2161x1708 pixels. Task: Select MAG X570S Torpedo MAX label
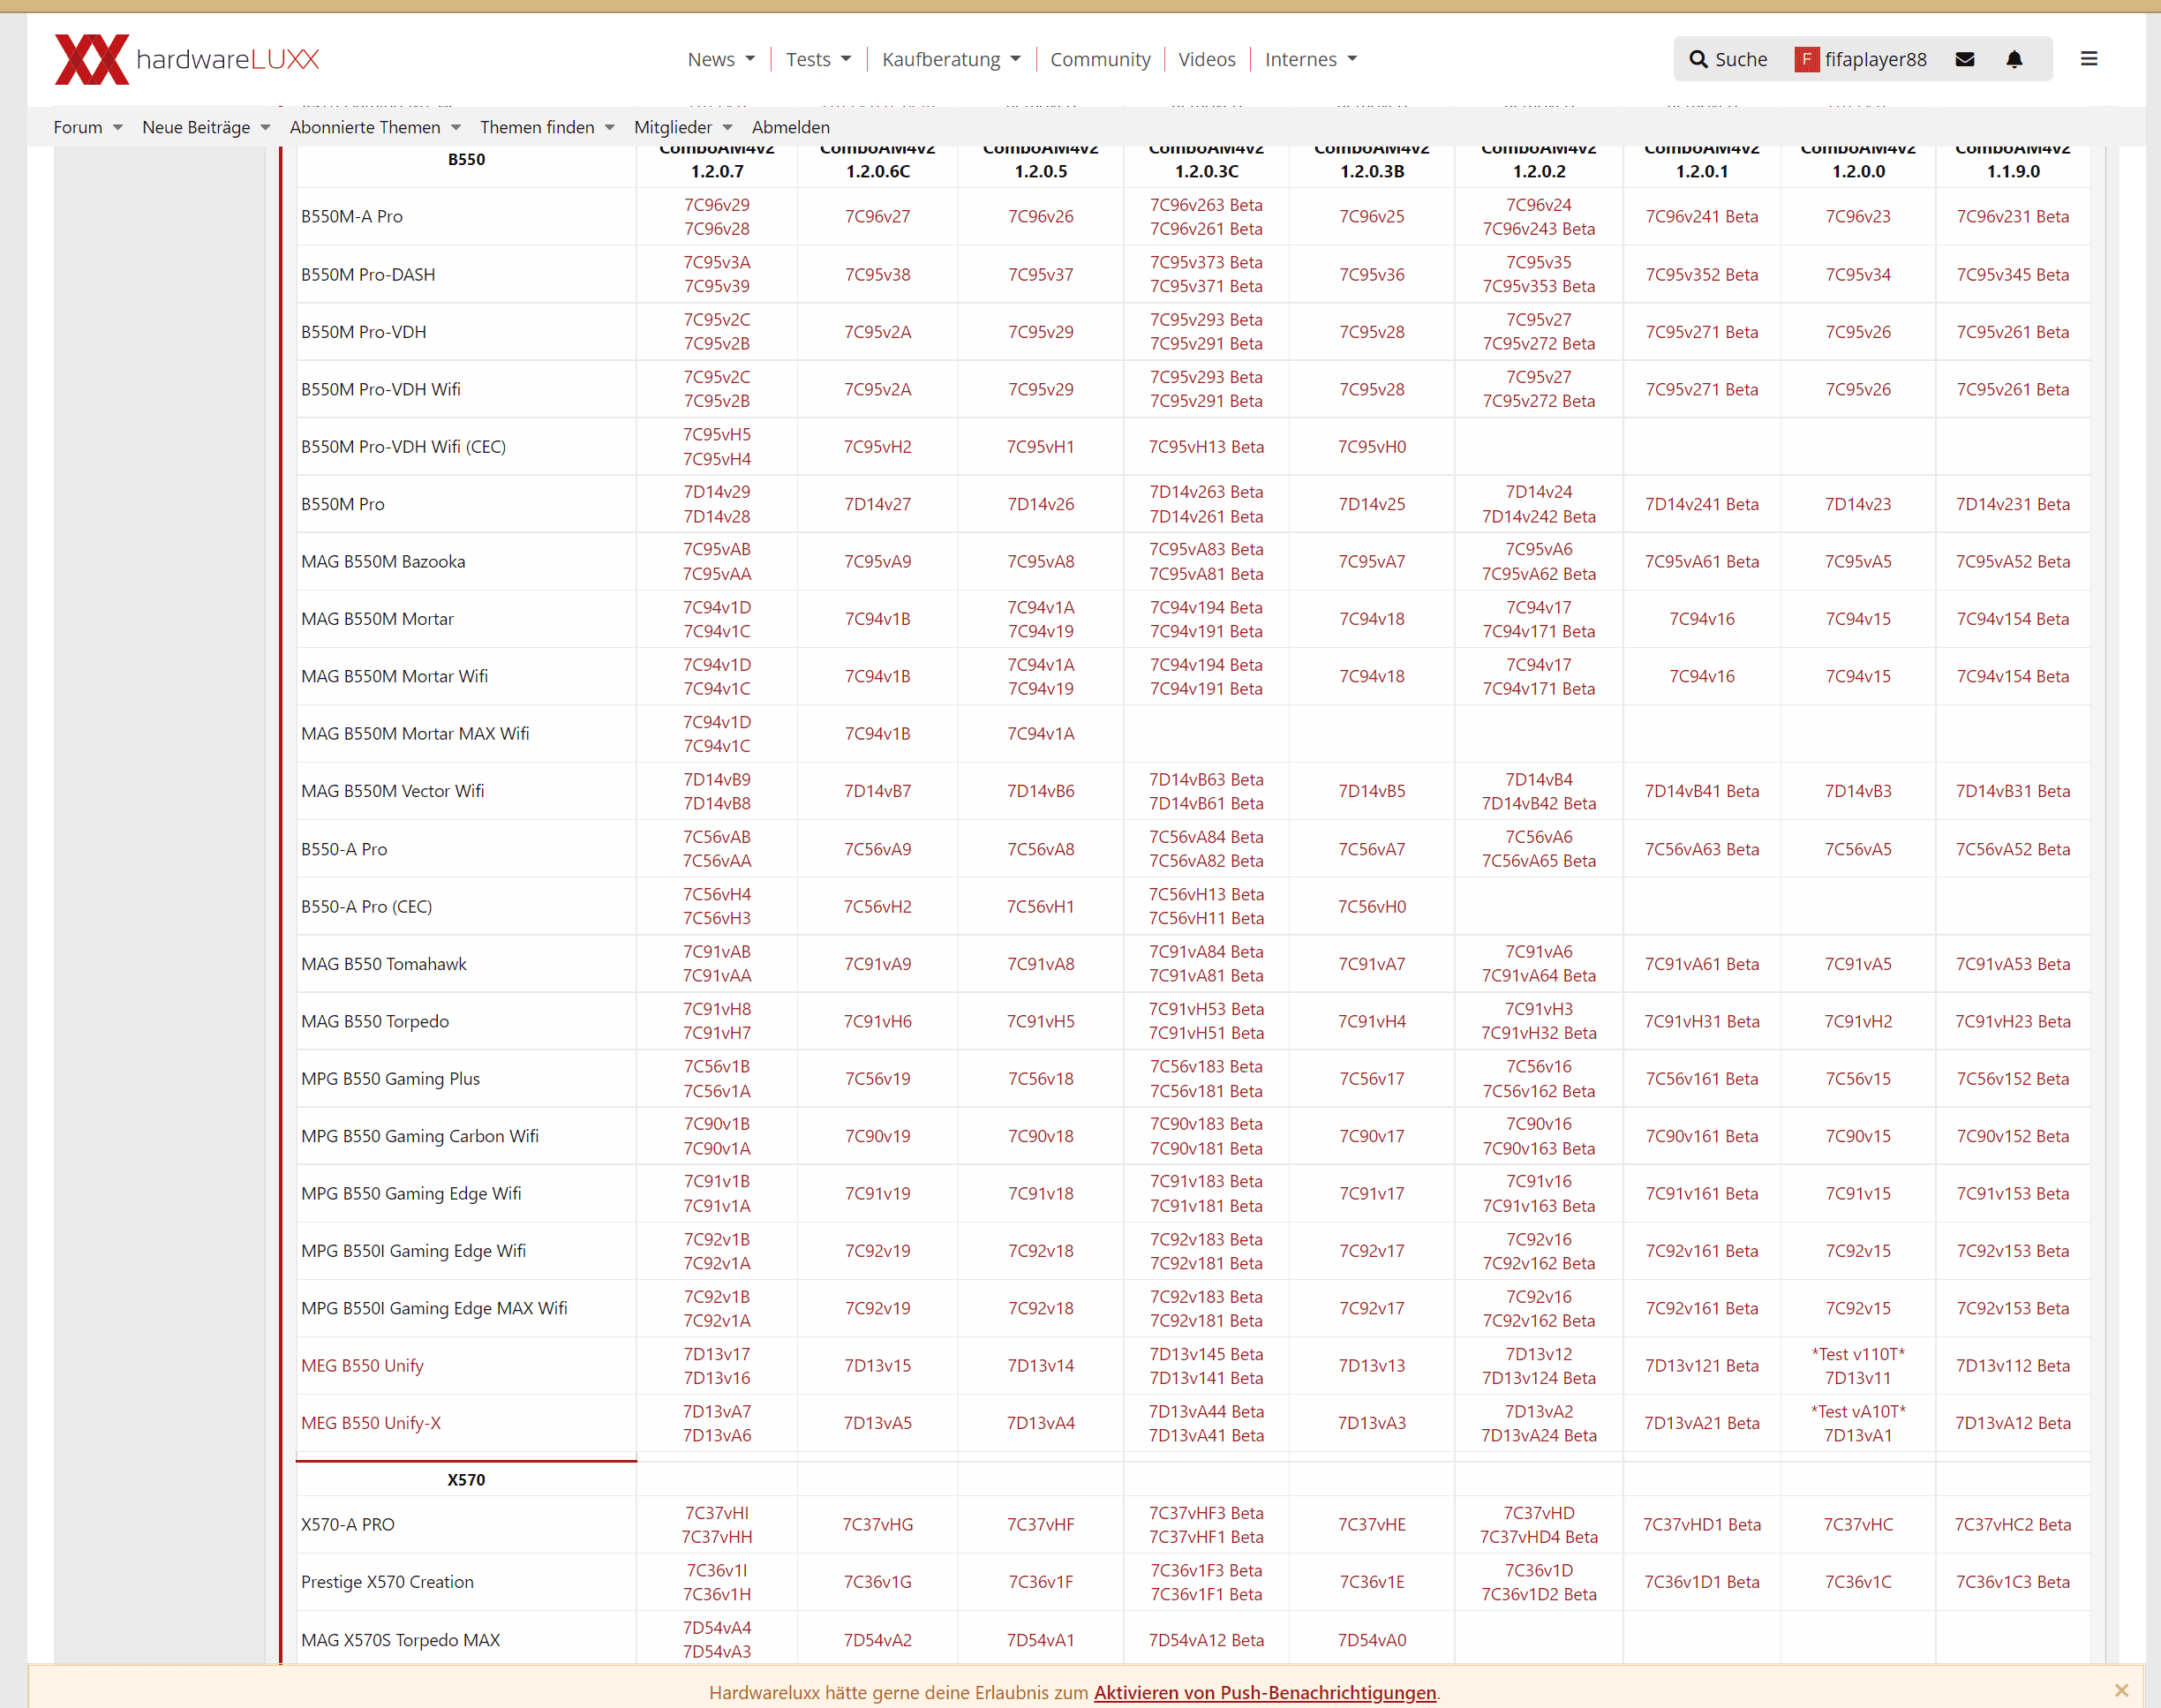(400, 1640)
